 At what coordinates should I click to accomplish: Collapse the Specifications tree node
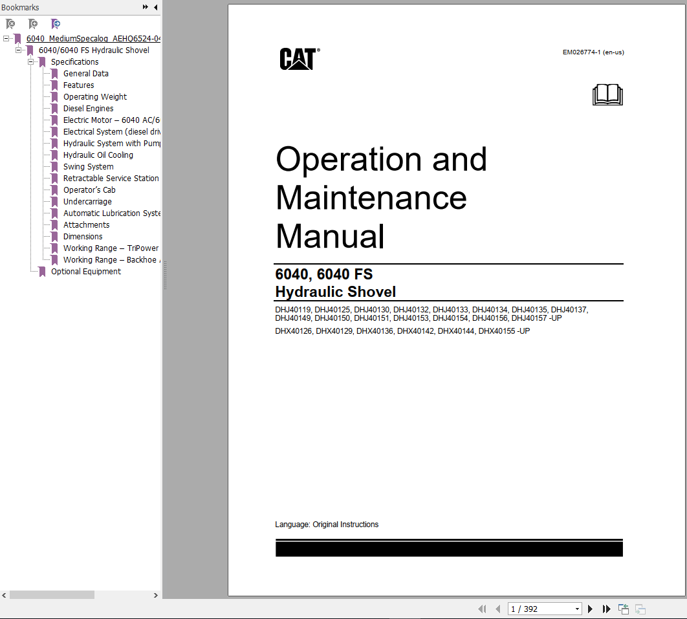coord(30,61)
